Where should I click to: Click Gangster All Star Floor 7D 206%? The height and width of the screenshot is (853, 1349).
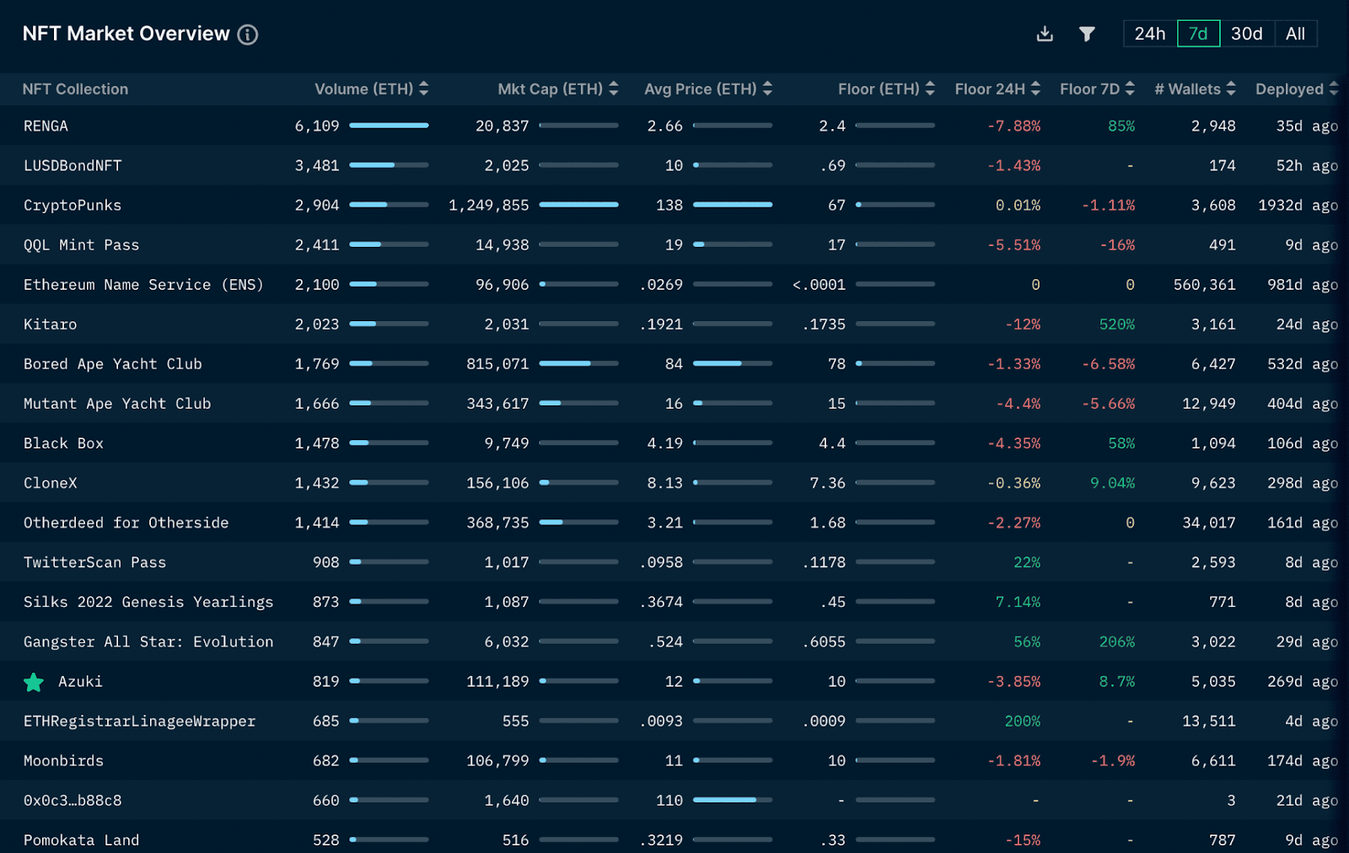(x=1117, y=641)
